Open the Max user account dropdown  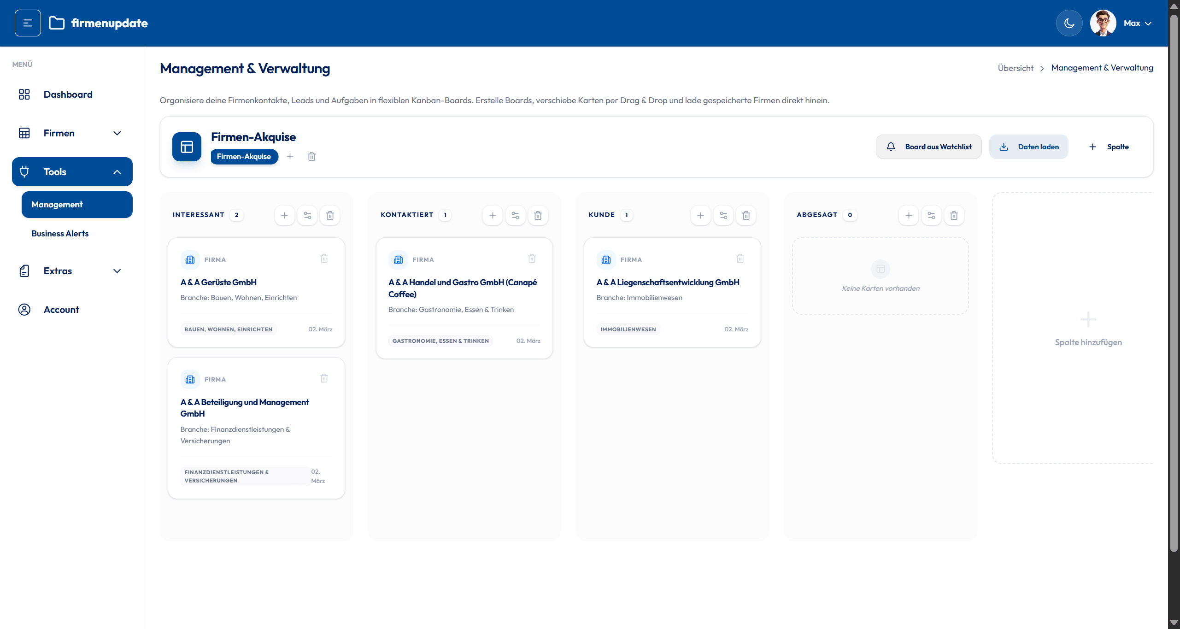pos(1137,23)
